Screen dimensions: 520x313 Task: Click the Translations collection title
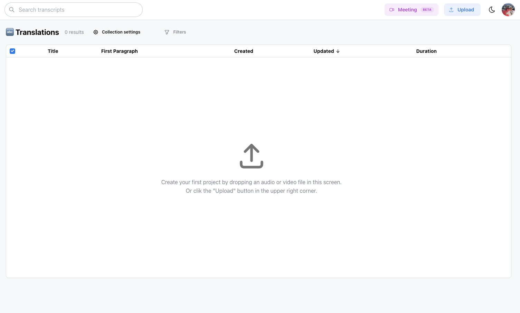click(37, 32)
